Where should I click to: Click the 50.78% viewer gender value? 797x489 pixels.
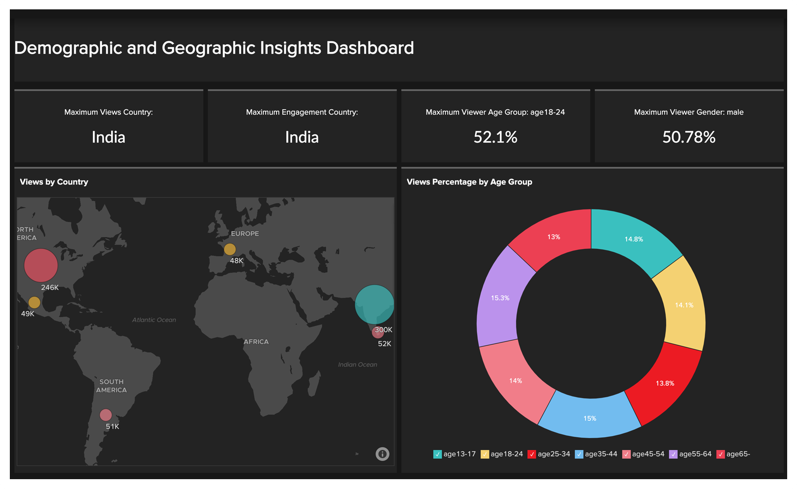coord(689,137)
